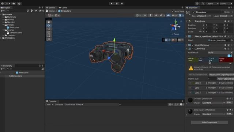Screen dimensions: 234x132
Task: Toggle scene visibility eye-slash button
Action: coord(168,15)
